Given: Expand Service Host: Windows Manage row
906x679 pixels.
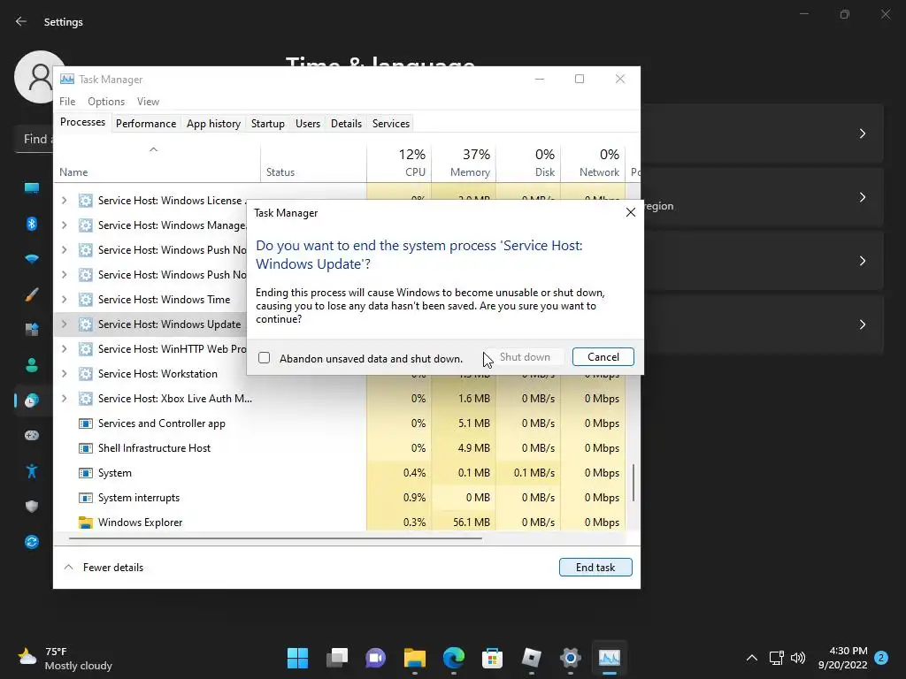Looking at the screenshot, I should (x=64, y=225).
